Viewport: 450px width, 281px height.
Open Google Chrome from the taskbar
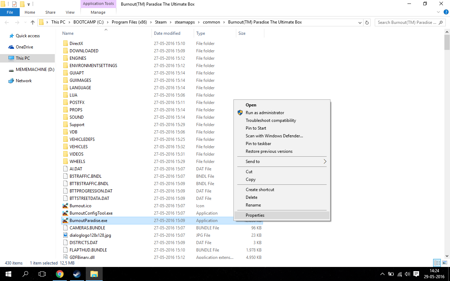coord(60,274)
